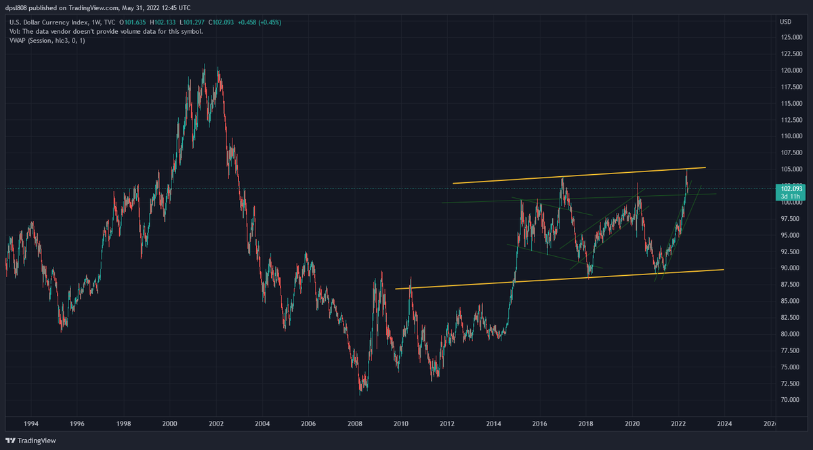Click the 85.000 price axis label
Screen dimensions: 813x450
click(791, 302)
